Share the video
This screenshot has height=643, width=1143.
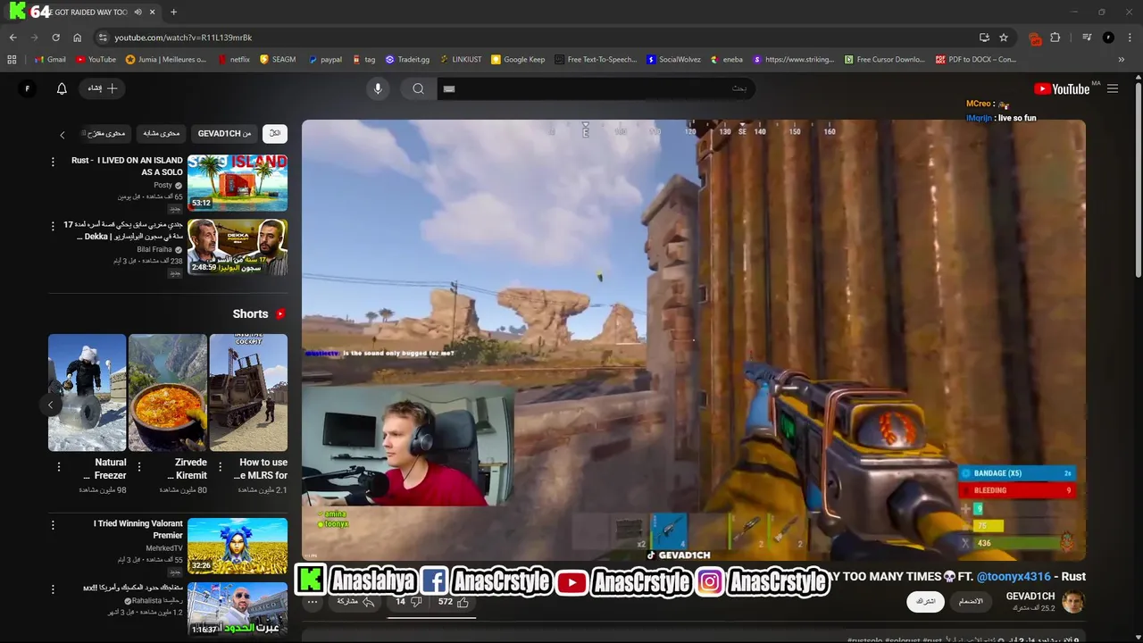point(355,602)
